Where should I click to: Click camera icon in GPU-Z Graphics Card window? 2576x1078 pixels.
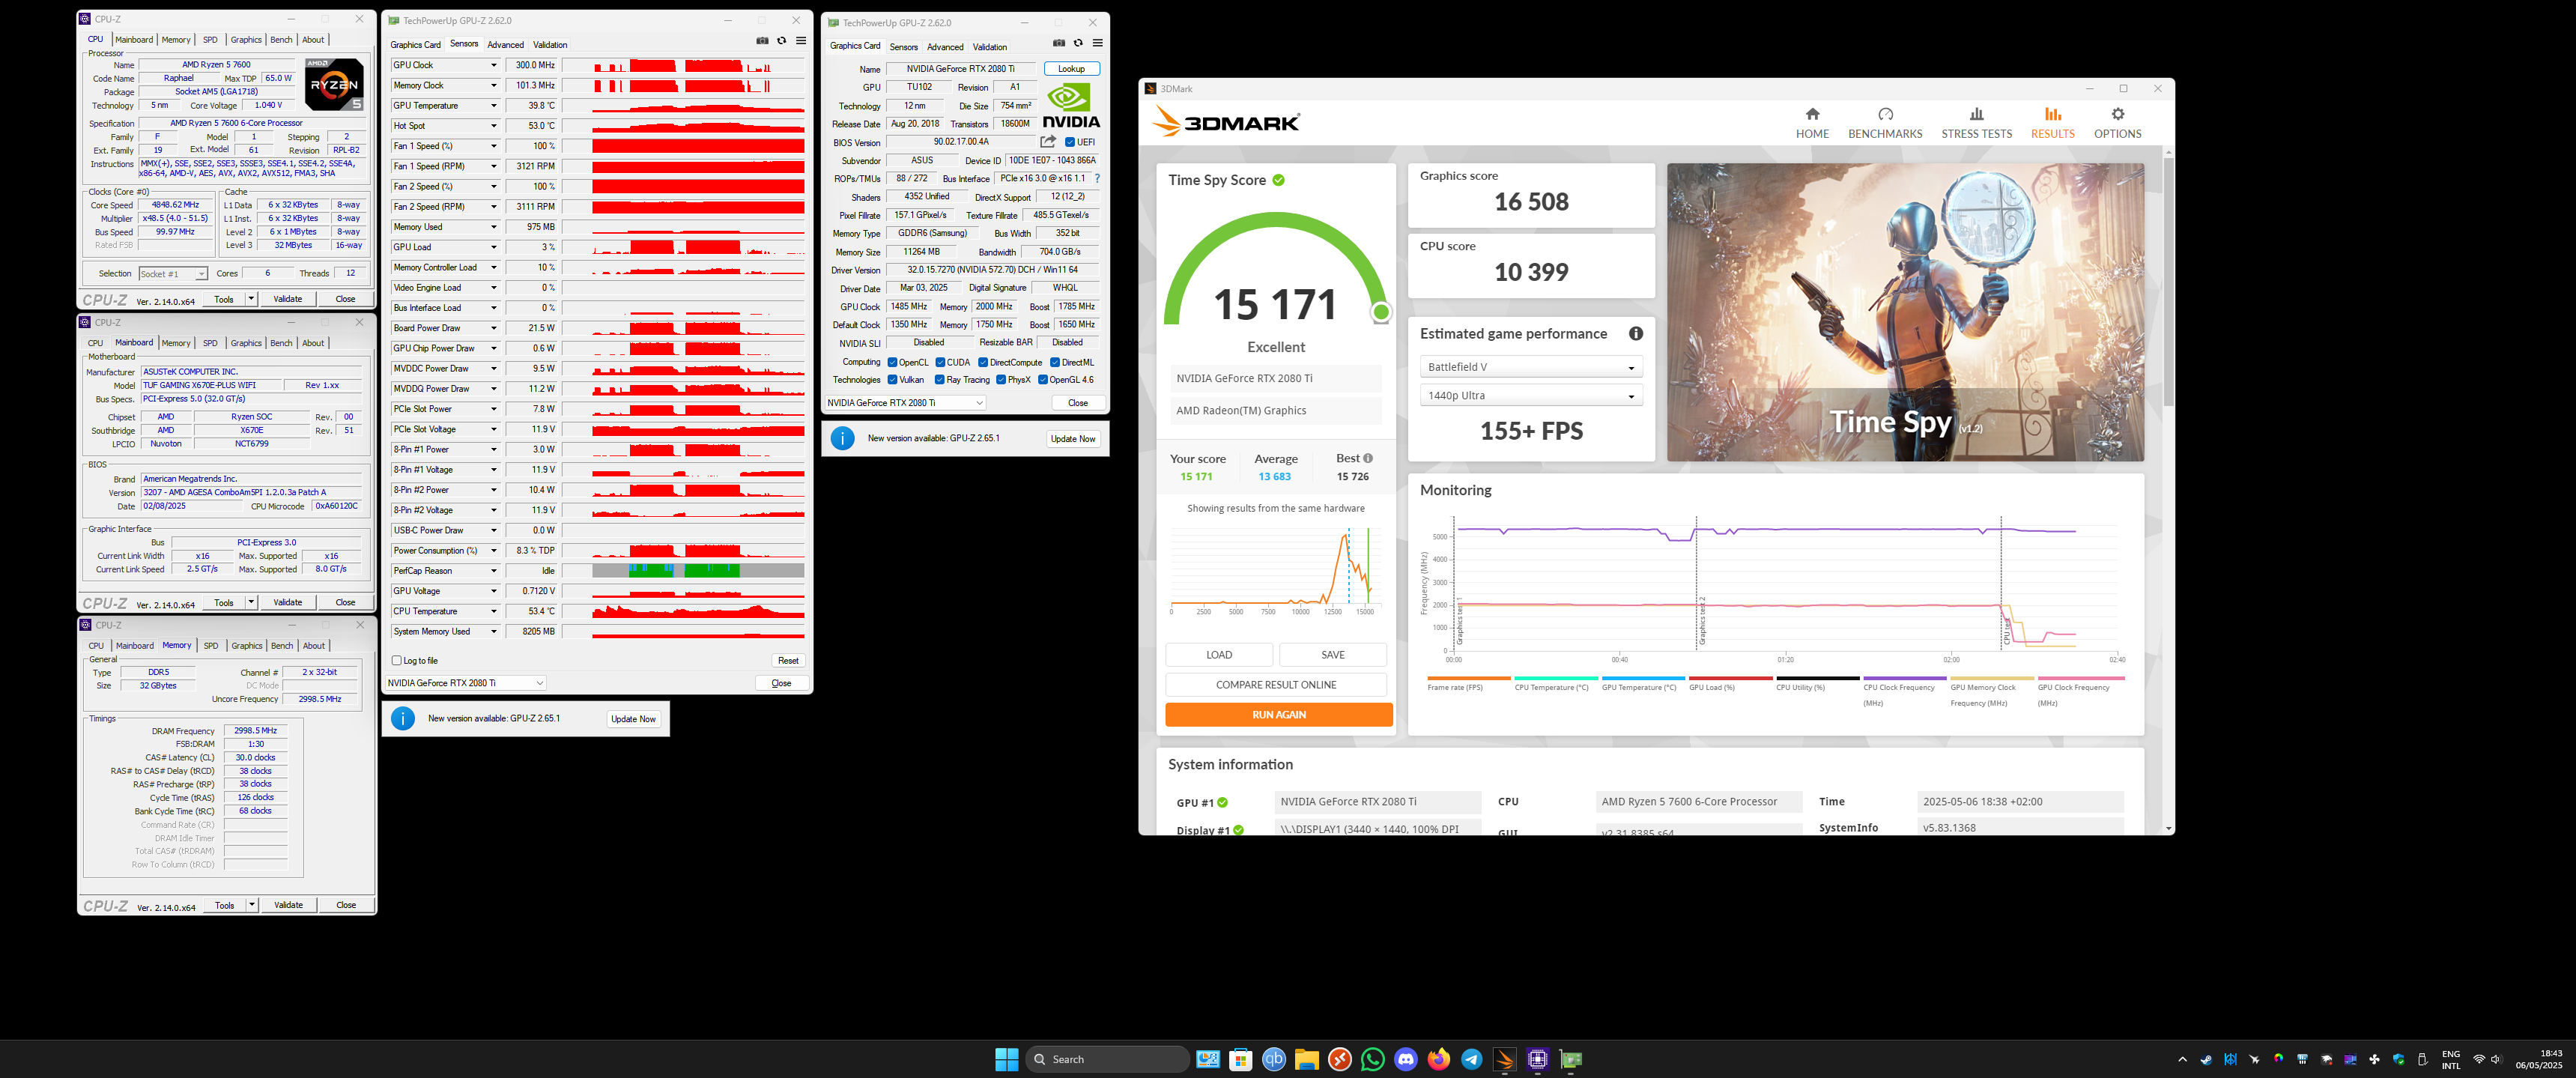coord(1059,43)
